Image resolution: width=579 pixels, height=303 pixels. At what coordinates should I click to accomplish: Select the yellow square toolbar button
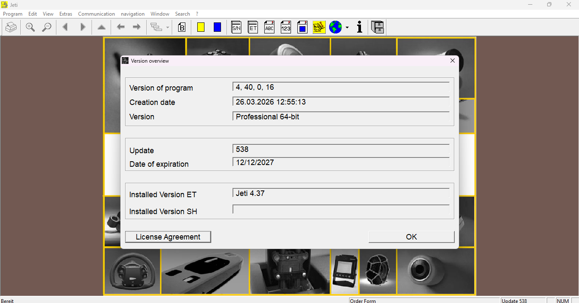click(x=201, y=28)
